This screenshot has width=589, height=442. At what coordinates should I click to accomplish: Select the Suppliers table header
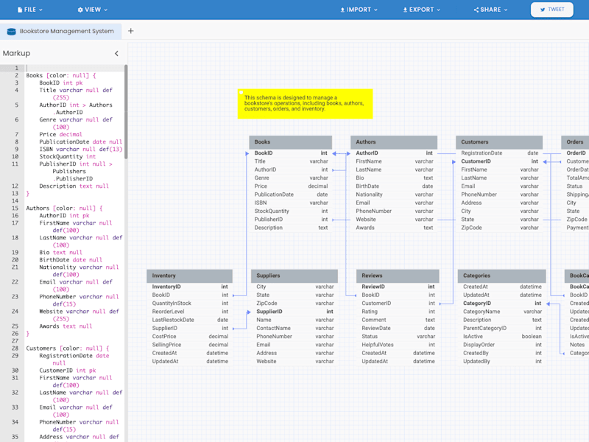(x=294, y=276)
